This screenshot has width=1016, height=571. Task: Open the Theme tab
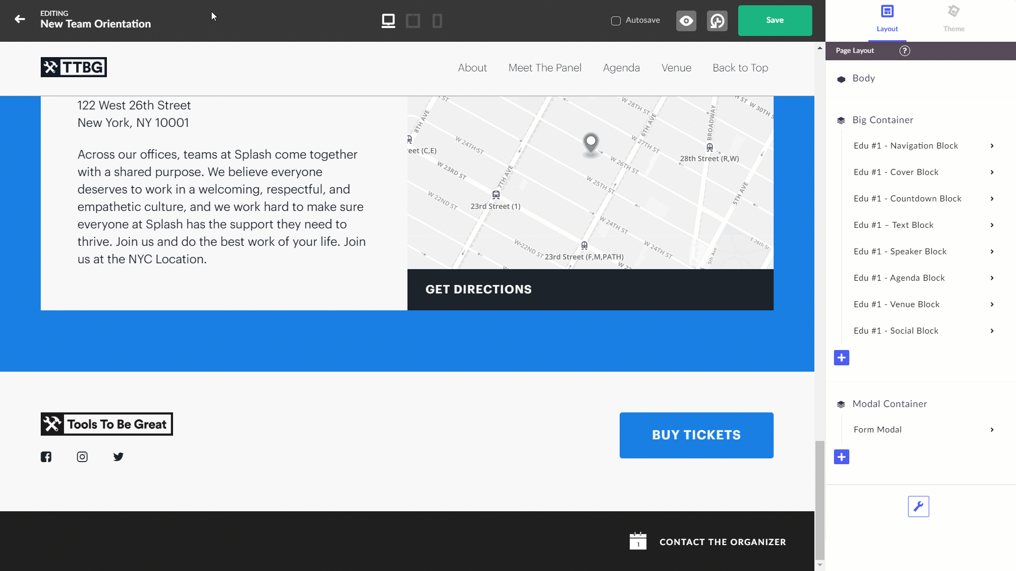954,20
